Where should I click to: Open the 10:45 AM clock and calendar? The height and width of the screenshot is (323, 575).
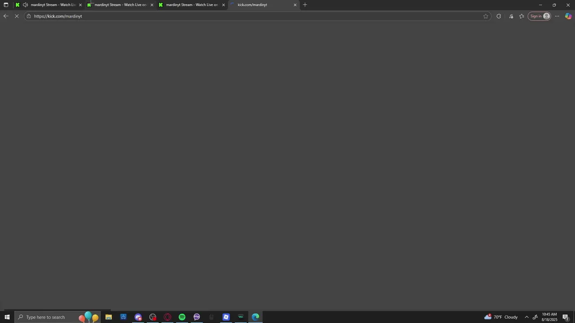click(x=549, y=317)
